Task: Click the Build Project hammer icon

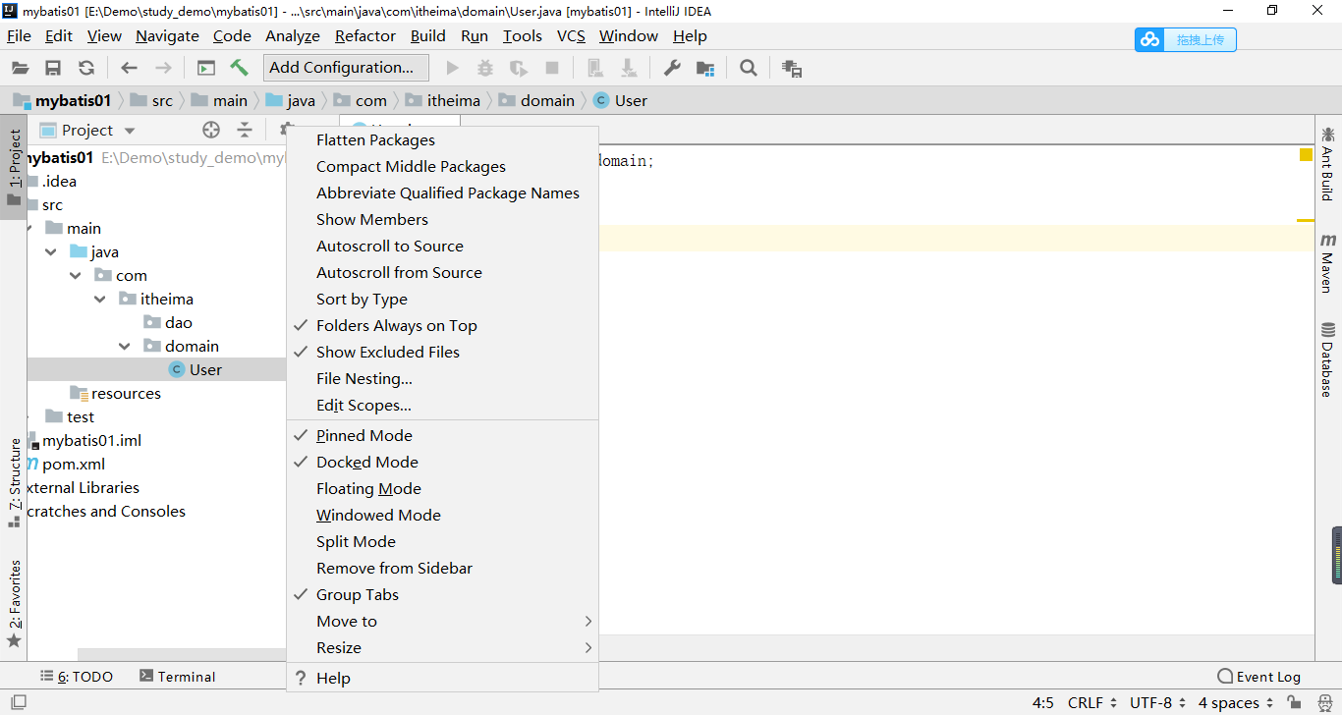Action: click(239, 68)
